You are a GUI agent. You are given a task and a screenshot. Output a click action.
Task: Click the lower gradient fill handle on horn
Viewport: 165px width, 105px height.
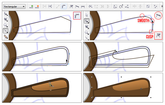pyautogui.click(x=51, y=90)
